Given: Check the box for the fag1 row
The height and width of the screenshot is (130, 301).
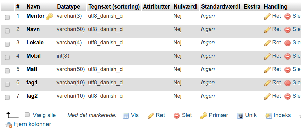Looking at the screenshot, I should 7,84.
